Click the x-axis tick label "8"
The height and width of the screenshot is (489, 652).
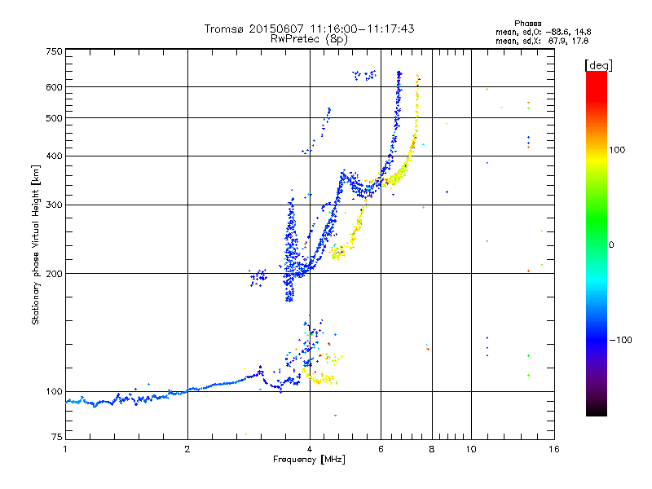432,449
